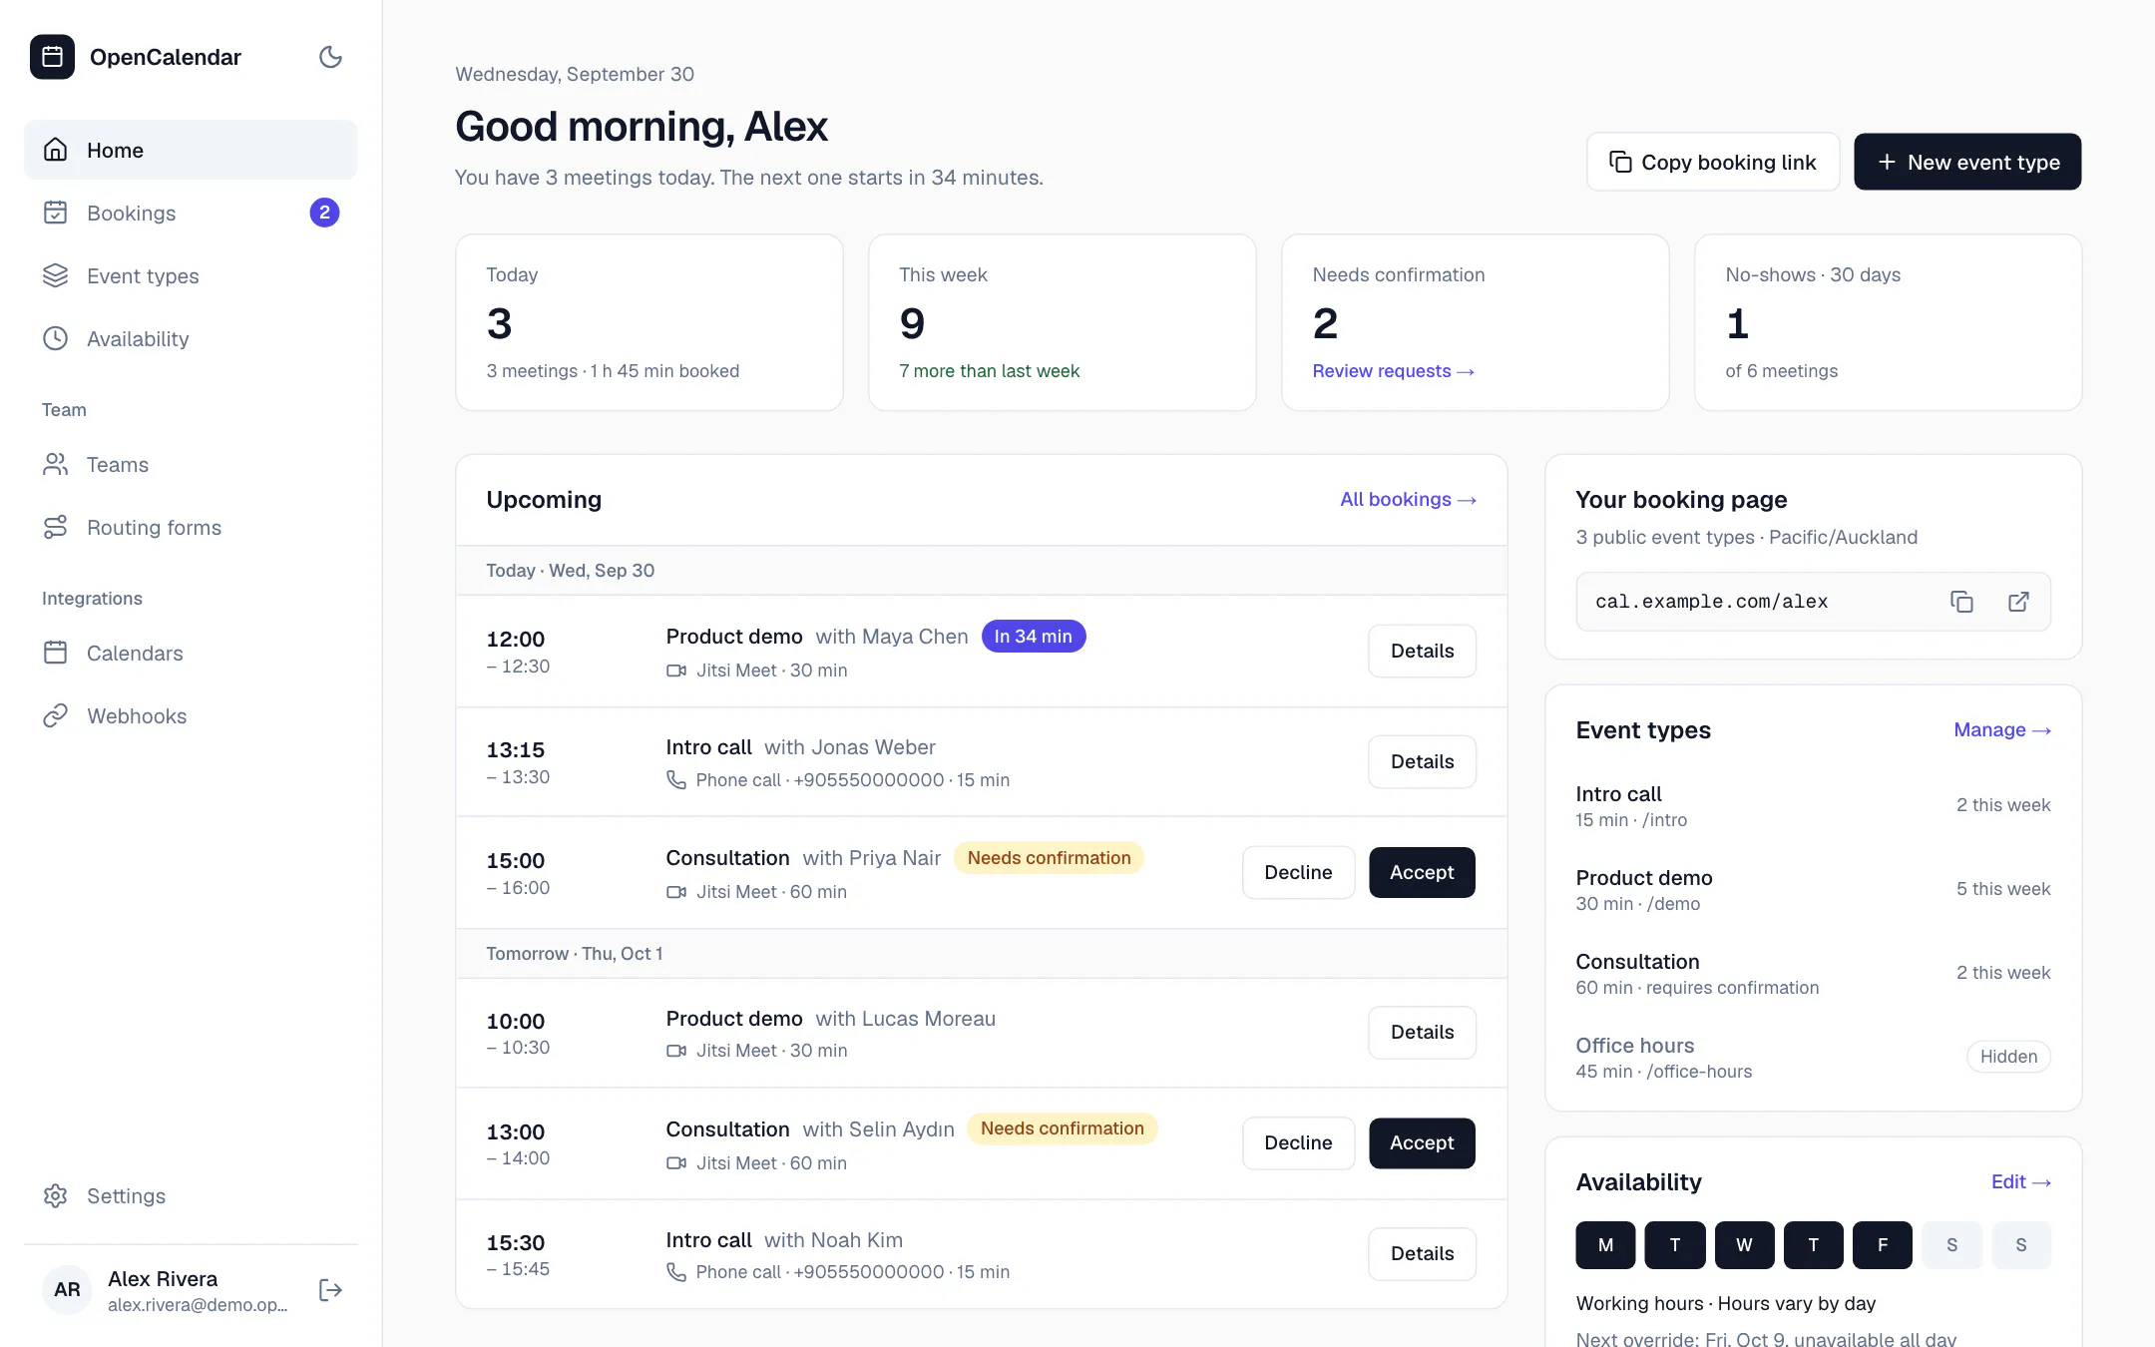Toggle the first S (Saturday) day chip

(x=1951, y=1244)
